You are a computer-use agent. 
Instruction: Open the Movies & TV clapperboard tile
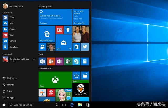point(85,76)
